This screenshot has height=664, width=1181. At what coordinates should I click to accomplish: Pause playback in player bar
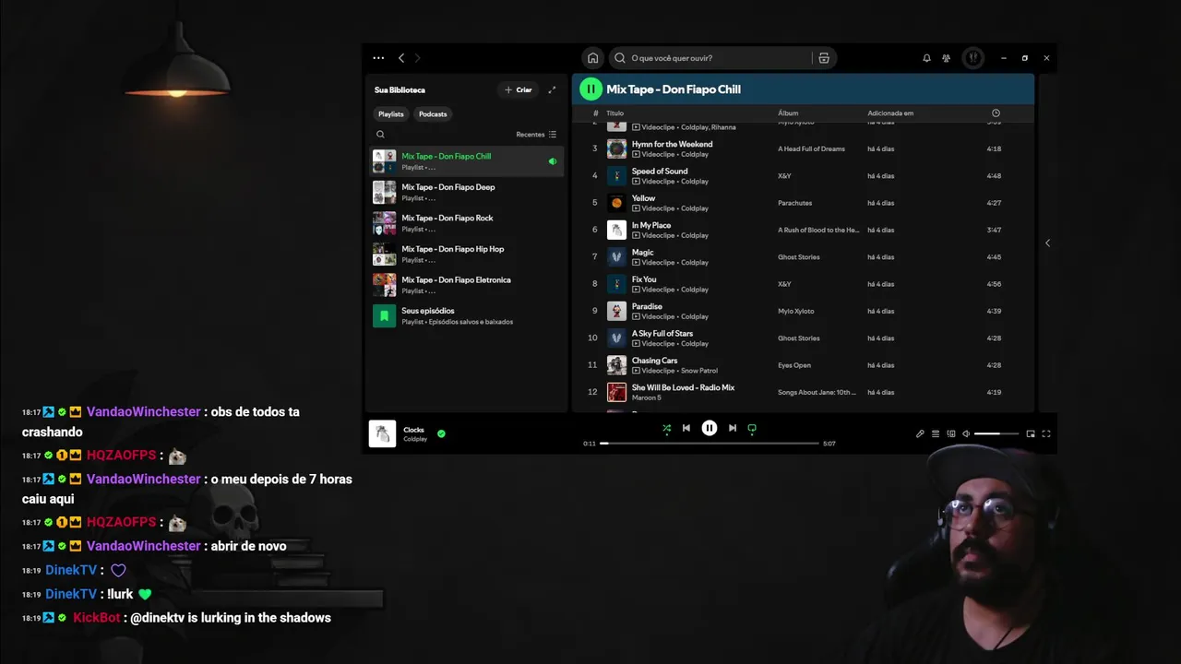coord(710,428)
